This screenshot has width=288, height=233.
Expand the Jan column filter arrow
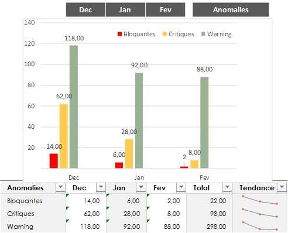141,187
